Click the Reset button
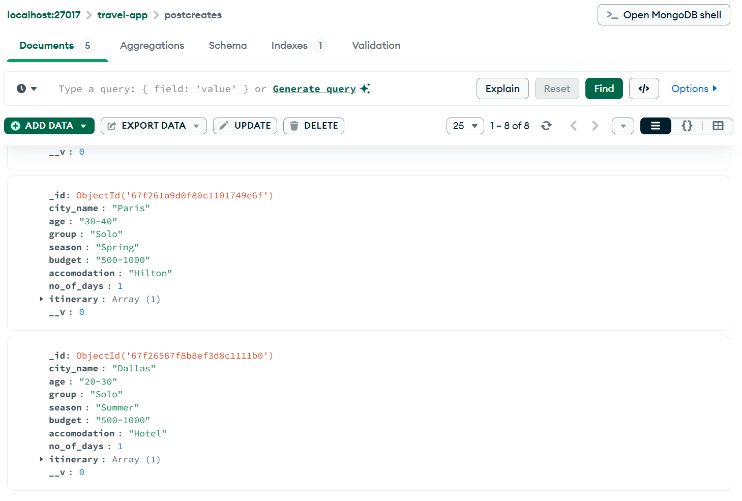This screenshot has width=742, height=501. [557, 89]
